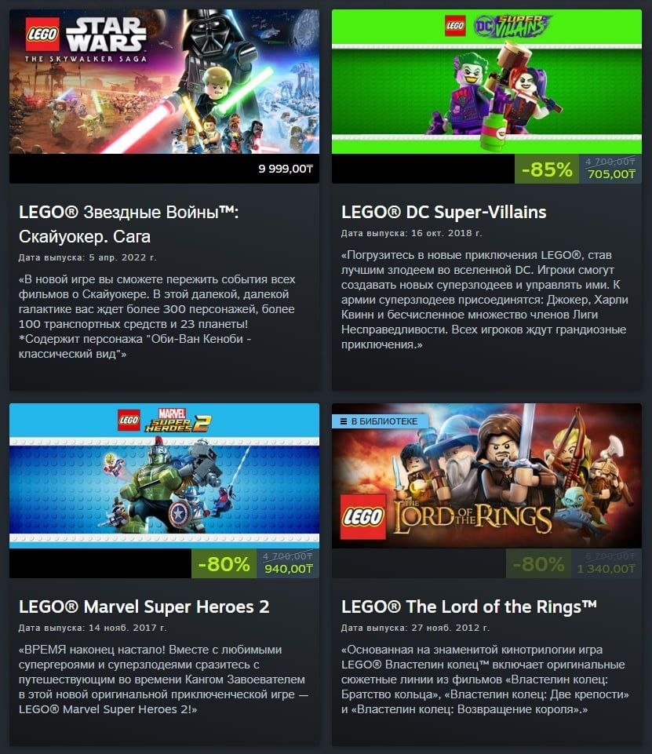Open the 'LEGO® Marvel Super Heroes 2' title

pyautogui.click(x=144, y=606)
